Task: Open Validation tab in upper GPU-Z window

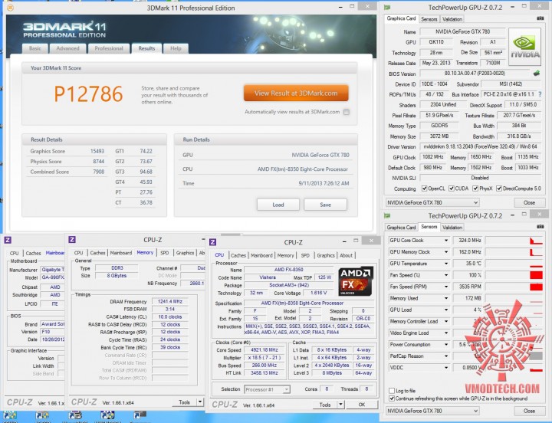Action: 452,19
